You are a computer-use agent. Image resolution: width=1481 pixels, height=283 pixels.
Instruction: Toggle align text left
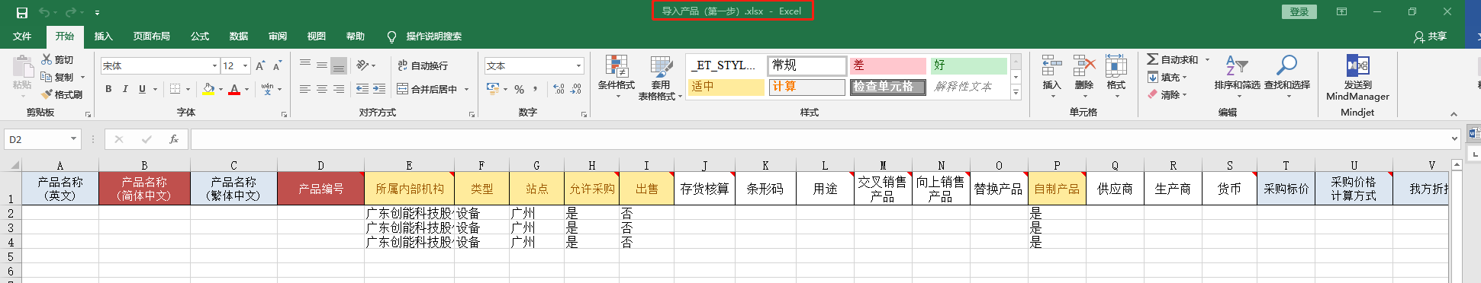click(x=305, y=89)
